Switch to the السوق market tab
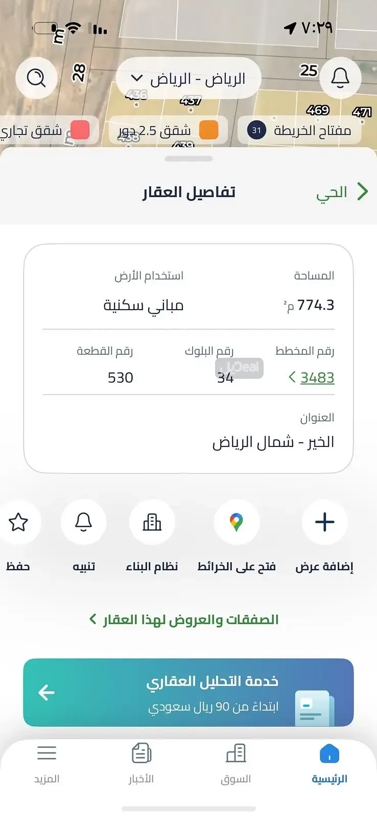The image size is (377, 819). coord(235,763)
